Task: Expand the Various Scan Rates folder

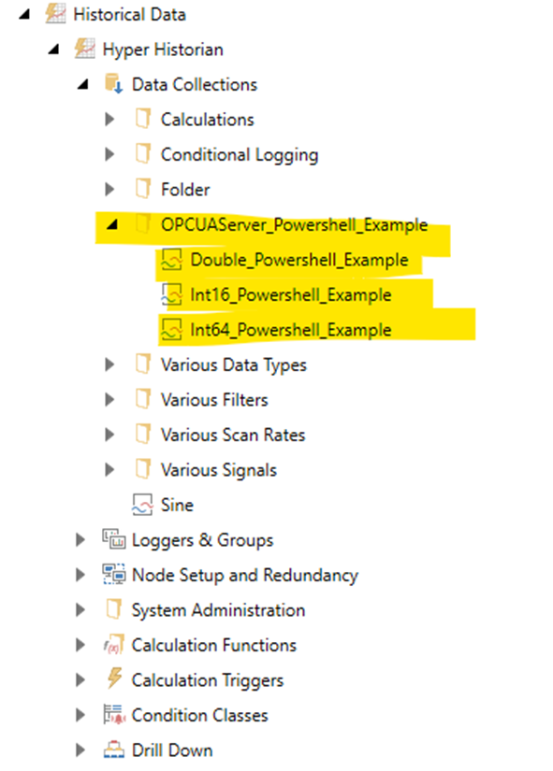Action: click(x=109, y=435)
